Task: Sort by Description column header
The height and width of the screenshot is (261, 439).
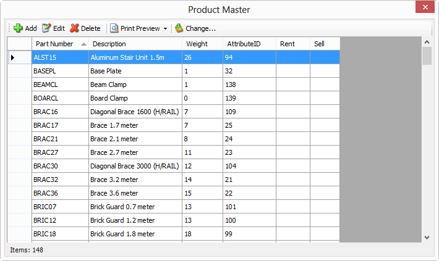Action: pos(135,44)
